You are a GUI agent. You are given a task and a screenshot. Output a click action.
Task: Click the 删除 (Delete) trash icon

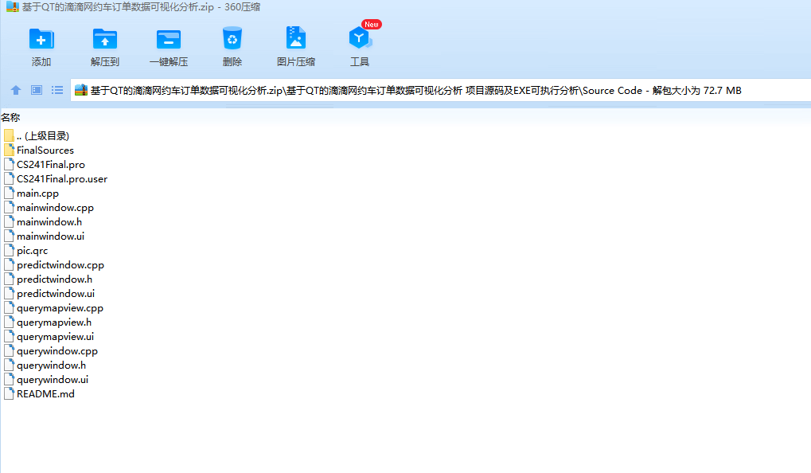[232, 39]
